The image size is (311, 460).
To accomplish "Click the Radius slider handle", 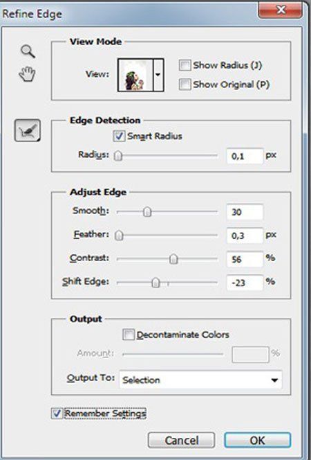I will point(118,155).
